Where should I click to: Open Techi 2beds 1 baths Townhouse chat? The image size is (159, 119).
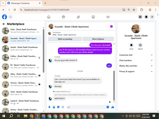pyautogui.click(x=21, y=93)
